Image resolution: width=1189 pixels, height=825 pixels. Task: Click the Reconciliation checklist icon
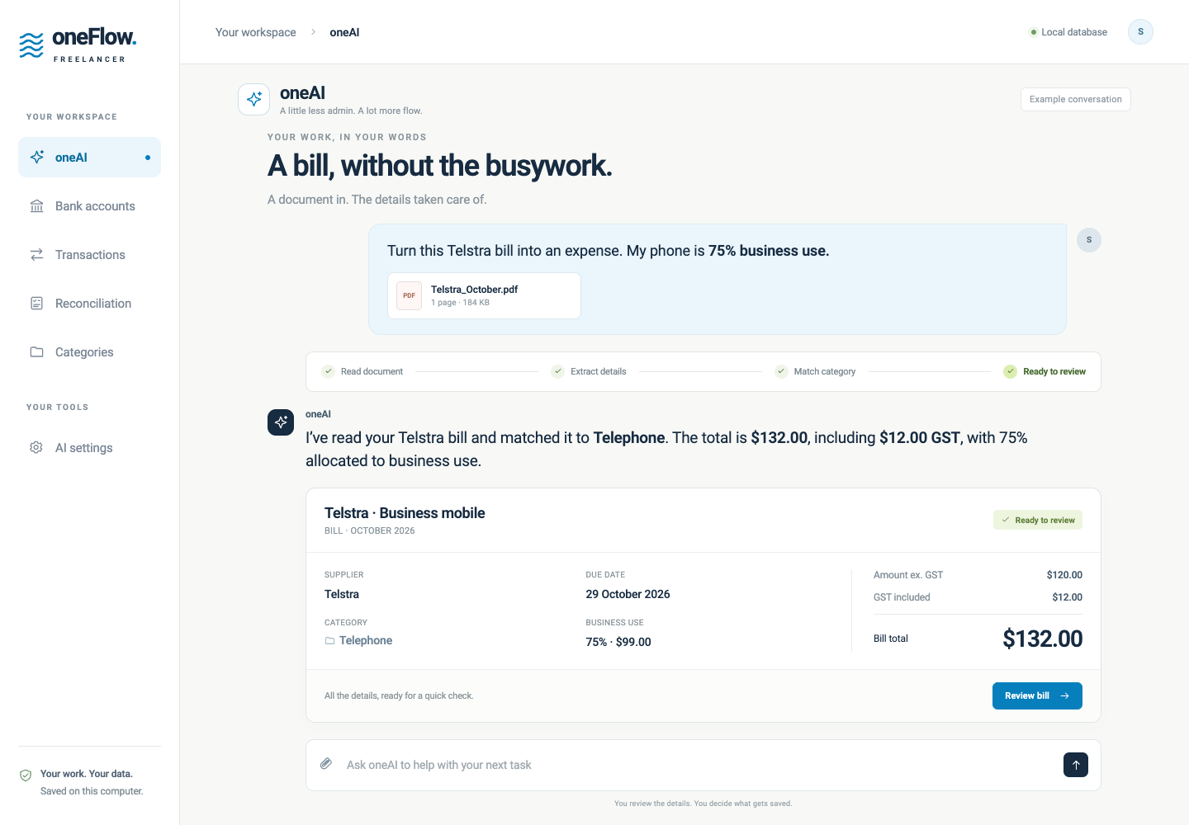pos(37,304)
